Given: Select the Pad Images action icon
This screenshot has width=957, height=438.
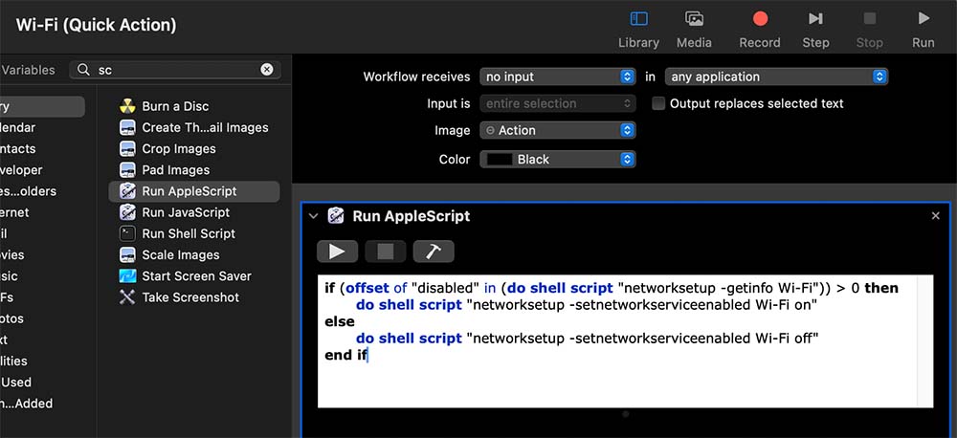Looking at the screenshot, I should click(127, 170).
